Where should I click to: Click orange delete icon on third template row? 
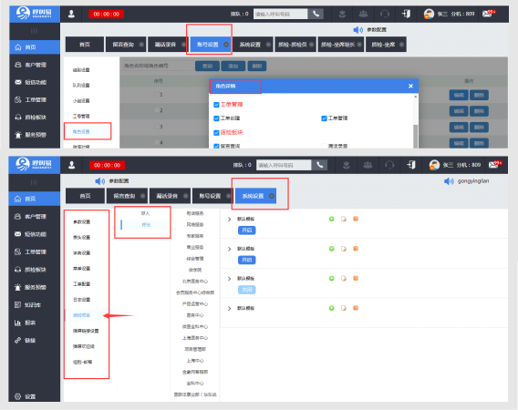click(x=356, y=278)
